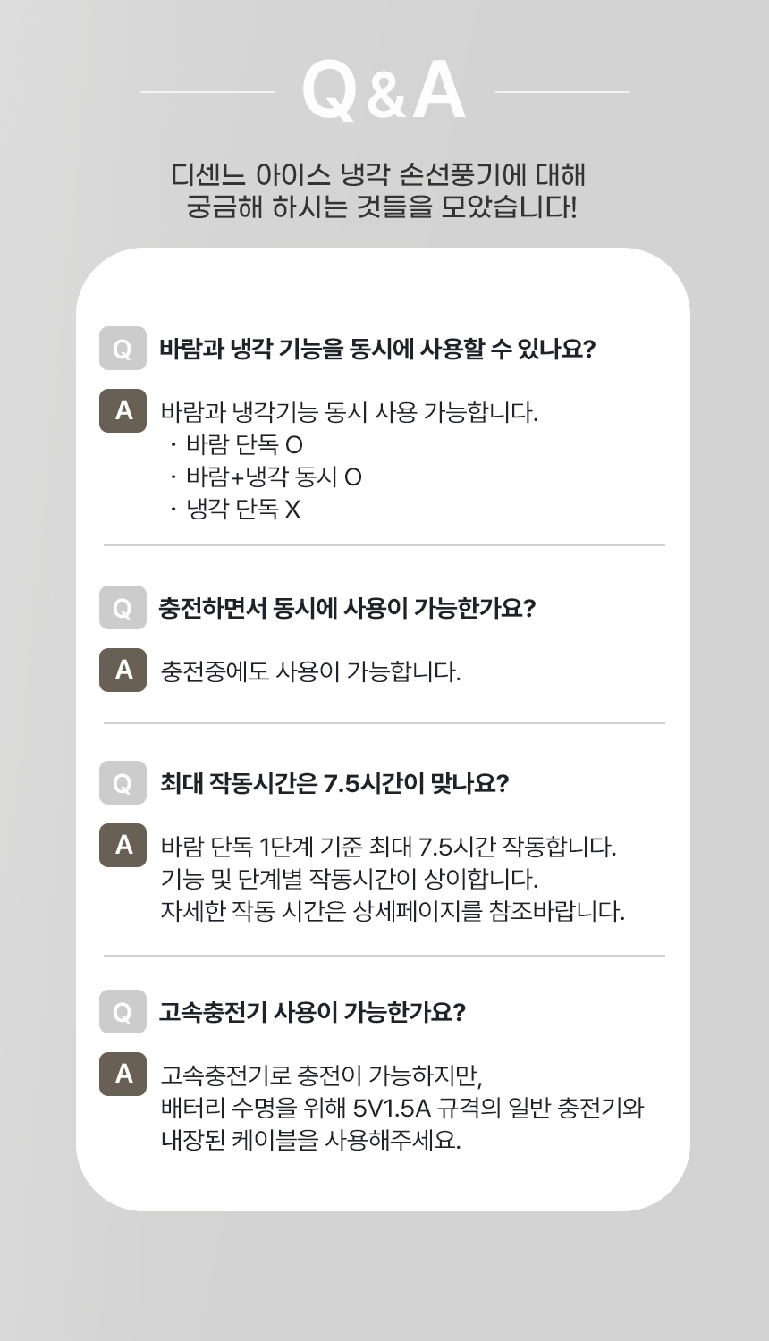Click the A badge next to '충전중에도 사용이 가능합니다'
Image resolution: width=769 pixels, height=1341 pixels.
(123, 670)
